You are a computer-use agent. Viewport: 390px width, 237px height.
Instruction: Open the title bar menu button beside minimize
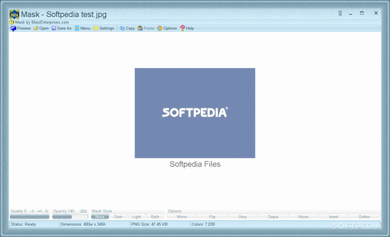[x=340, y=13]
